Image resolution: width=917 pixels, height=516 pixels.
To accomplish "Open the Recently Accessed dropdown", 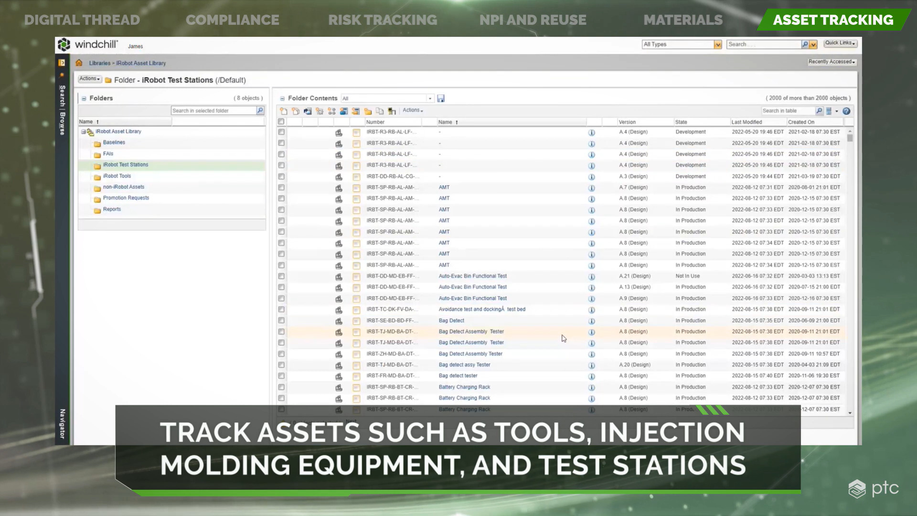I will coord(832,62).
